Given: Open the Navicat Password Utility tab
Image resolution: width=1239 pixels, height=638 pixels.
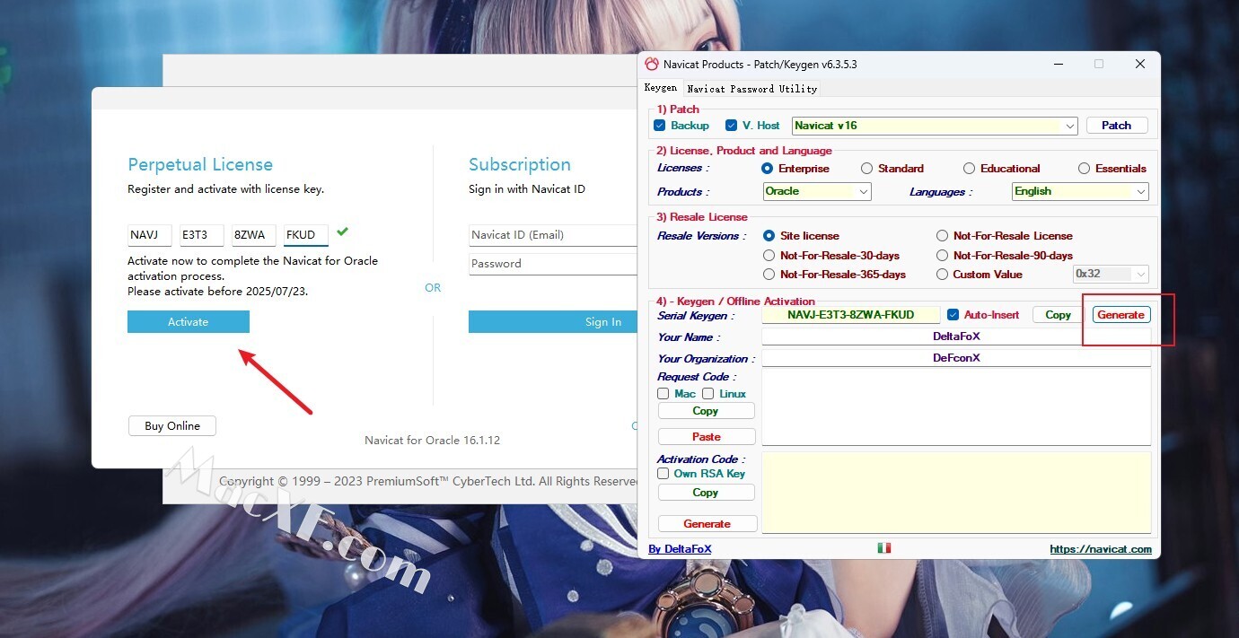Looking at the screenshot, I should pos(751,89).
